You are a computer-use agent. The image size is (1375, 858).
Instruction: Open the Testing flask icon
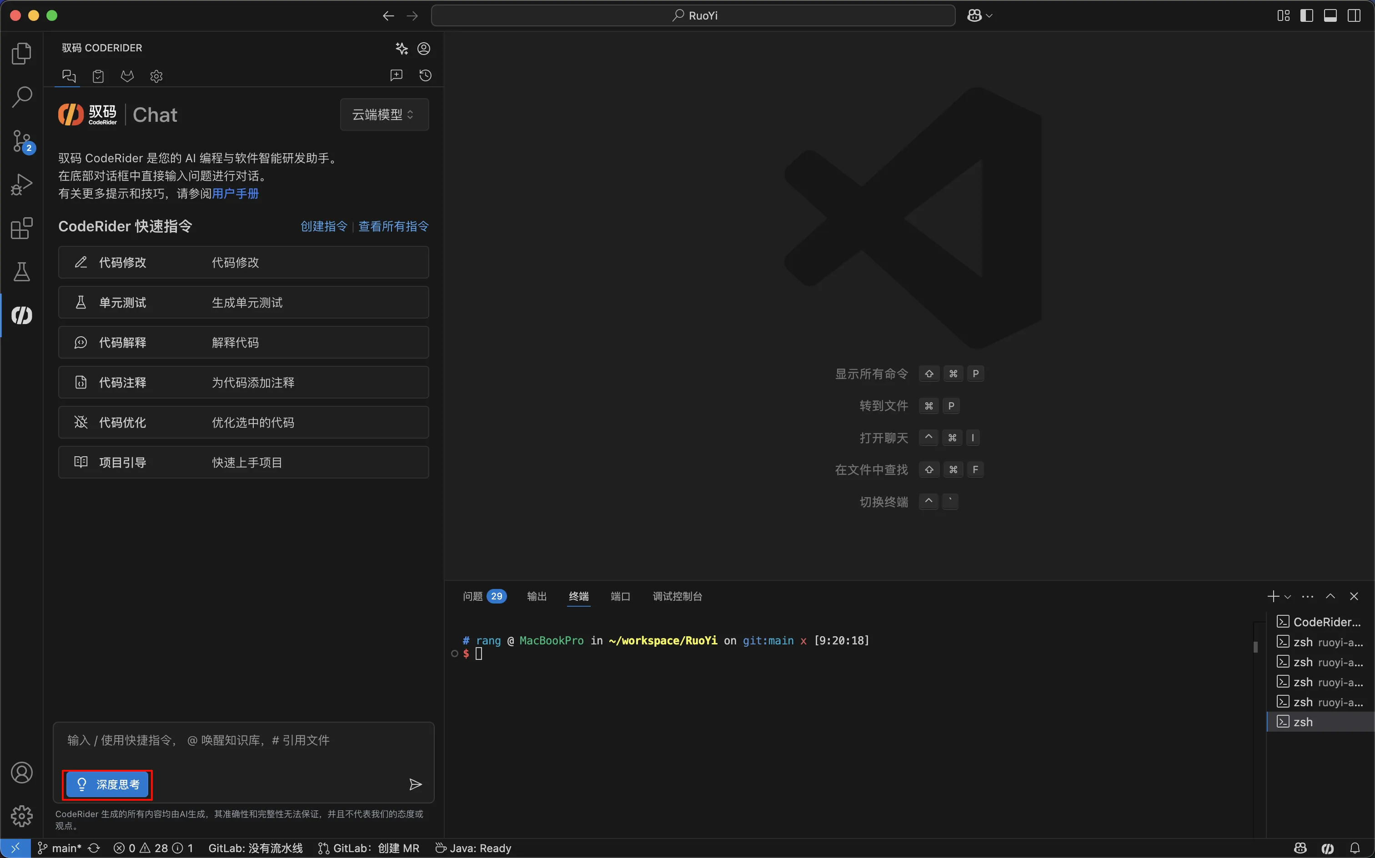click(21, 272)
